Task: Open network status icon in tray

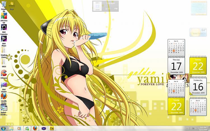Action: (193, 128)
